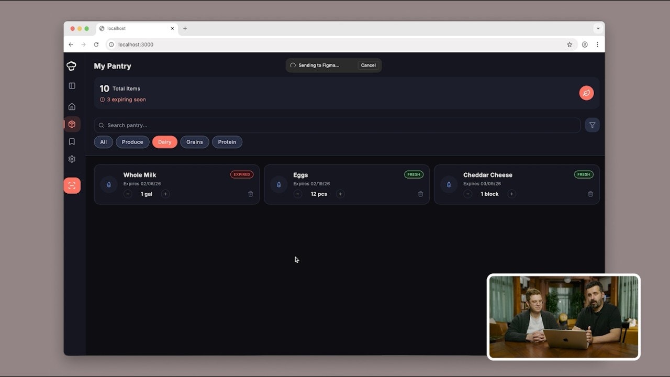
Task: Click the webcam video overlay thumbnail
Action: (564, 317)
